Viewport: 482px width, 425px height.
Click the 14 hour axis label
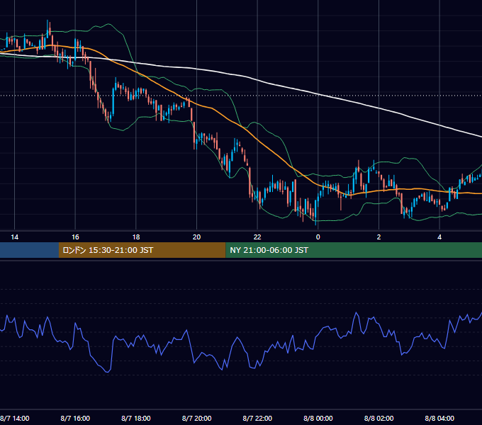pos(14,237)
